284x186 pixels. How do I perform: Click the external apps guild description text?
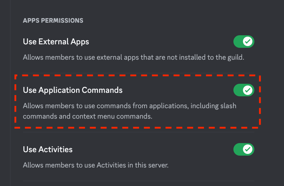click(x=134, y=58)
